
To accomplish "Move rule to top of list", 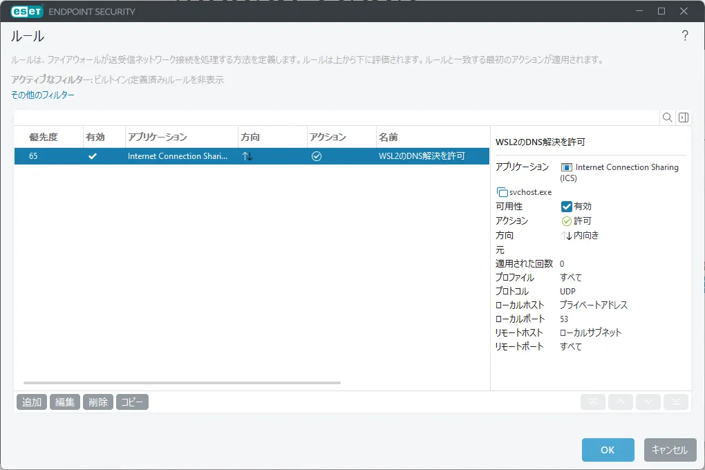I will 592,402.
